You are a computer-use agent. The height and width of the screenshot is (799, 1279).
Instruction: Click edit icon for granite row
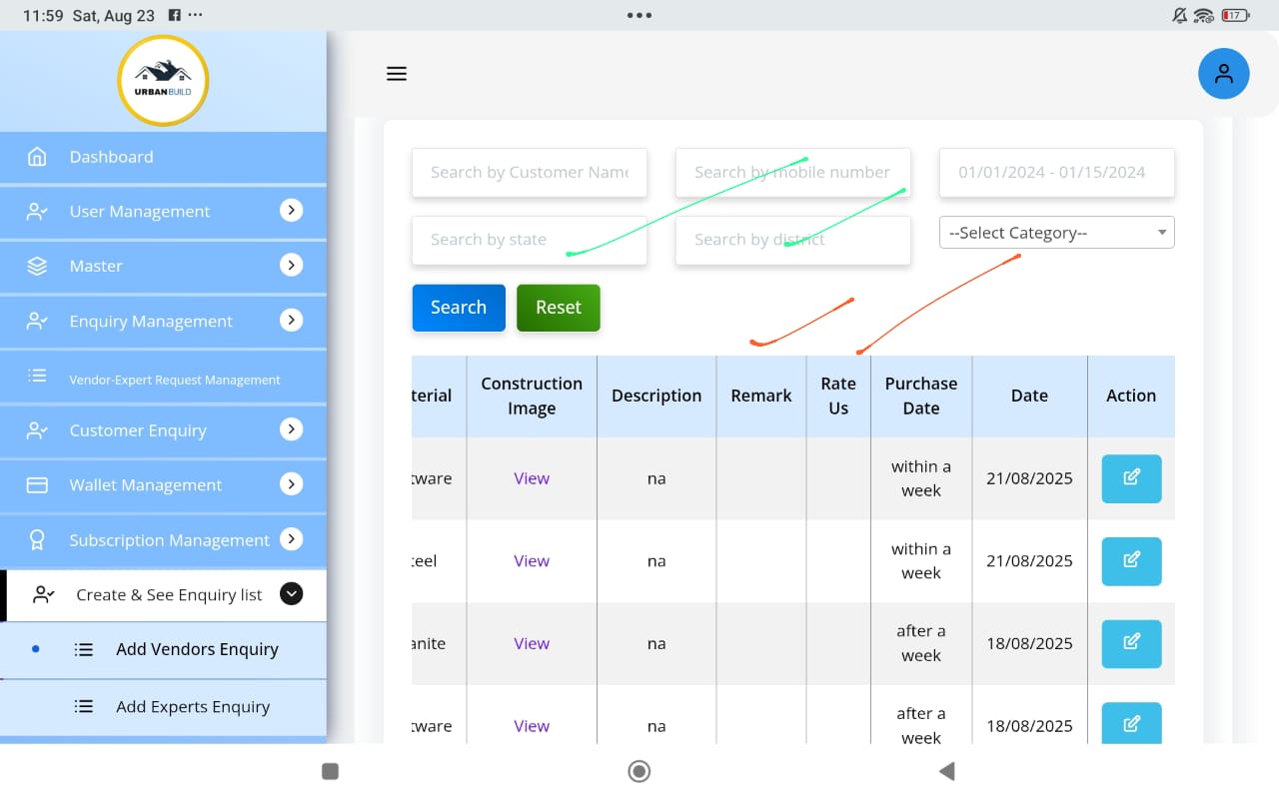1131,643
